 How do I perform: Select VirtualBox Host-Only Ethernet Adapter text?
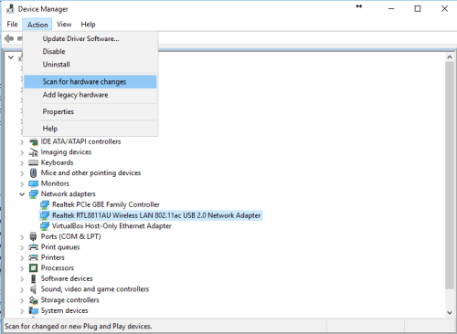point(112,226)
